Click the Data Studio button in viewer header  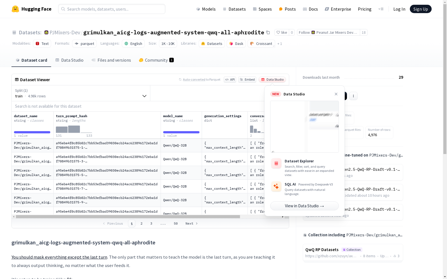pyautogui.click(x=272, y=80)
